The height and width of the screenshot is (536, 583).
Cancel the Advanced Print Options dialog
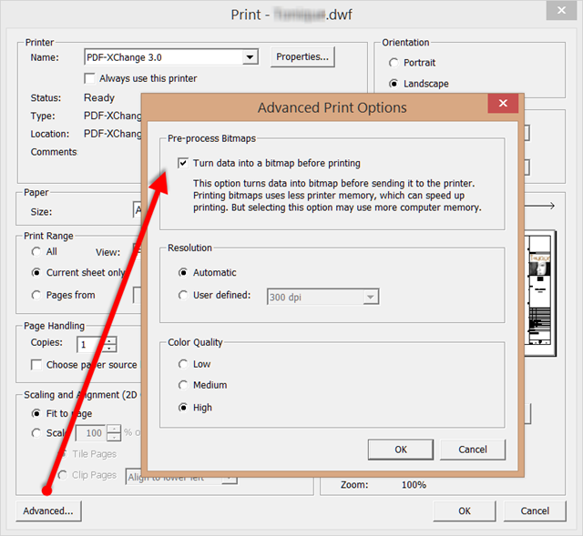point(473,450)
